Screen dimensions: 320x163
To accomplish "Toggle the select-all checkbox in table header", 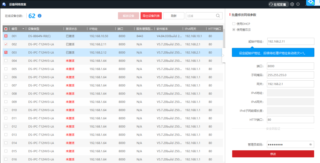I will [6, 29].
